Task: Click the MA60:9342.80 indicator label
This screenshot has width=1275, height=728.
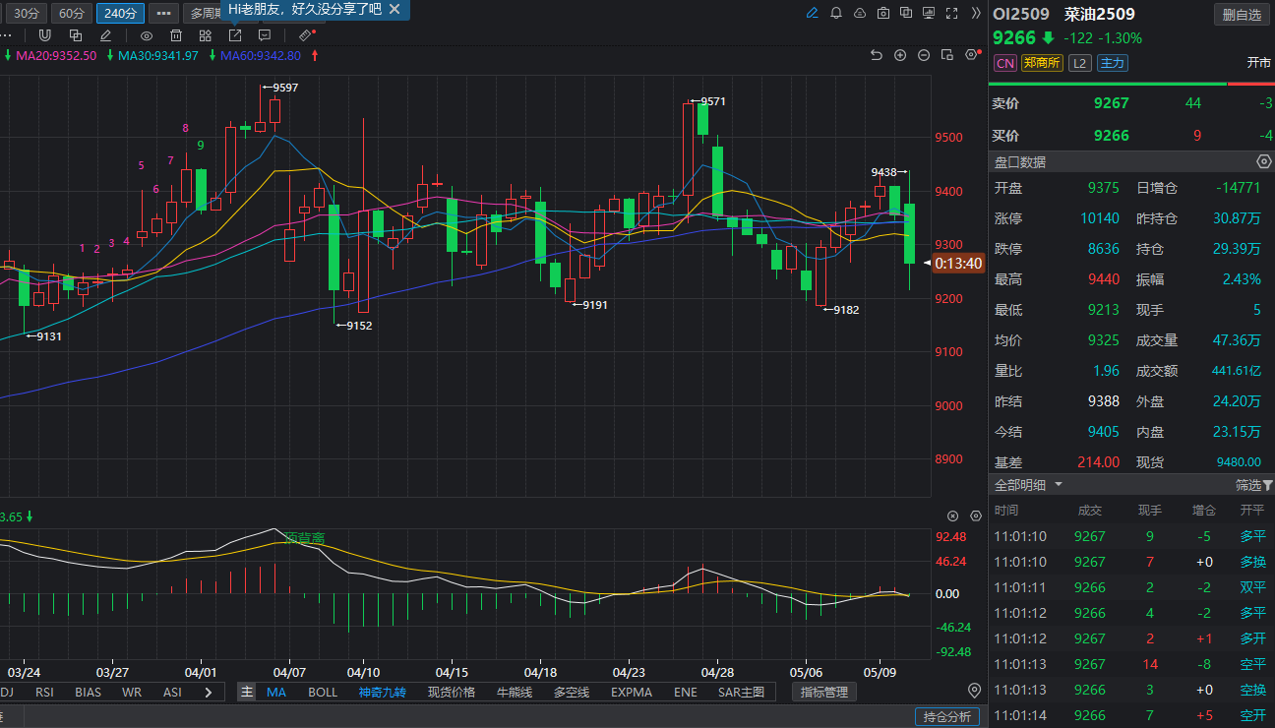Action: 263,55
